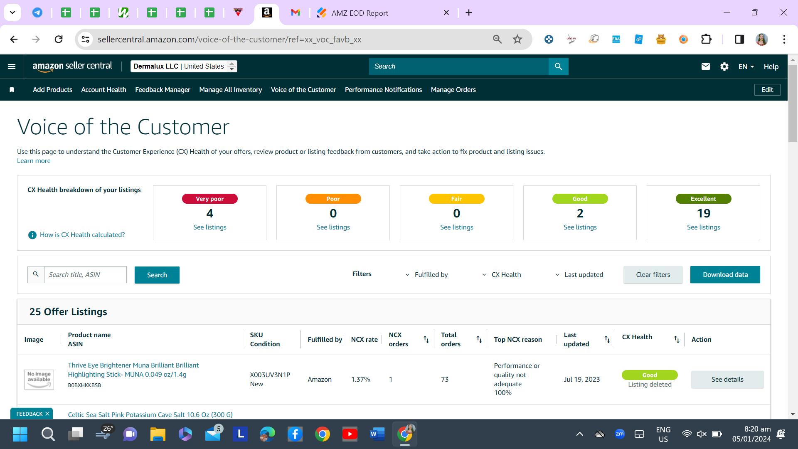798x449 pixels.
Task: Close the FEEDBACK tab
Action: tap(47, 414)
